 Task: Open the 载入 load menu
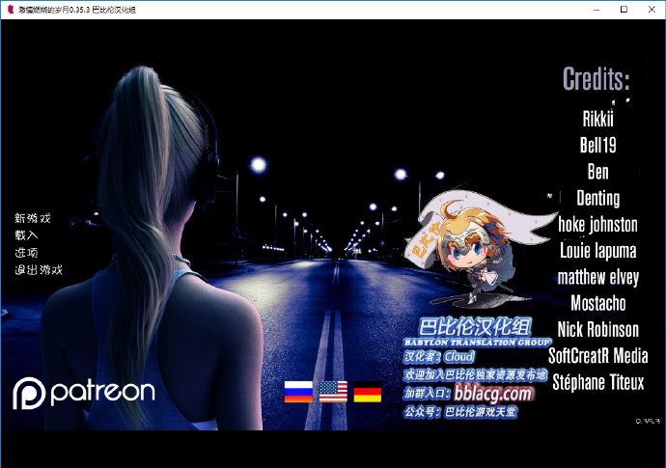(26, 235)
